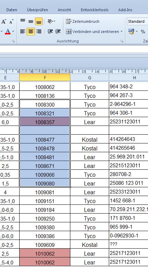
Task: Toggle bottom vertical alignment
Action: 39,21
